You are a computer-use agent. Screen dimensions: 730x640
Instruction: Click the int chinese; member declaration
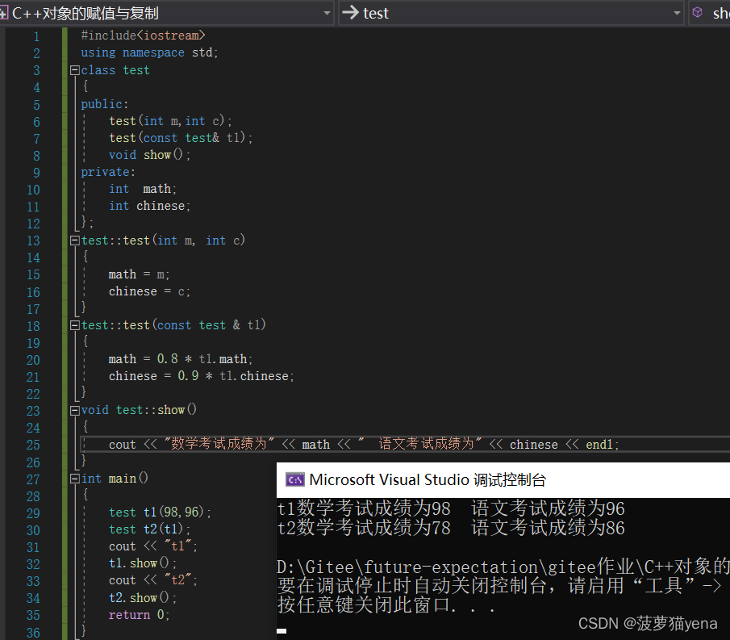tap(149, 206)
